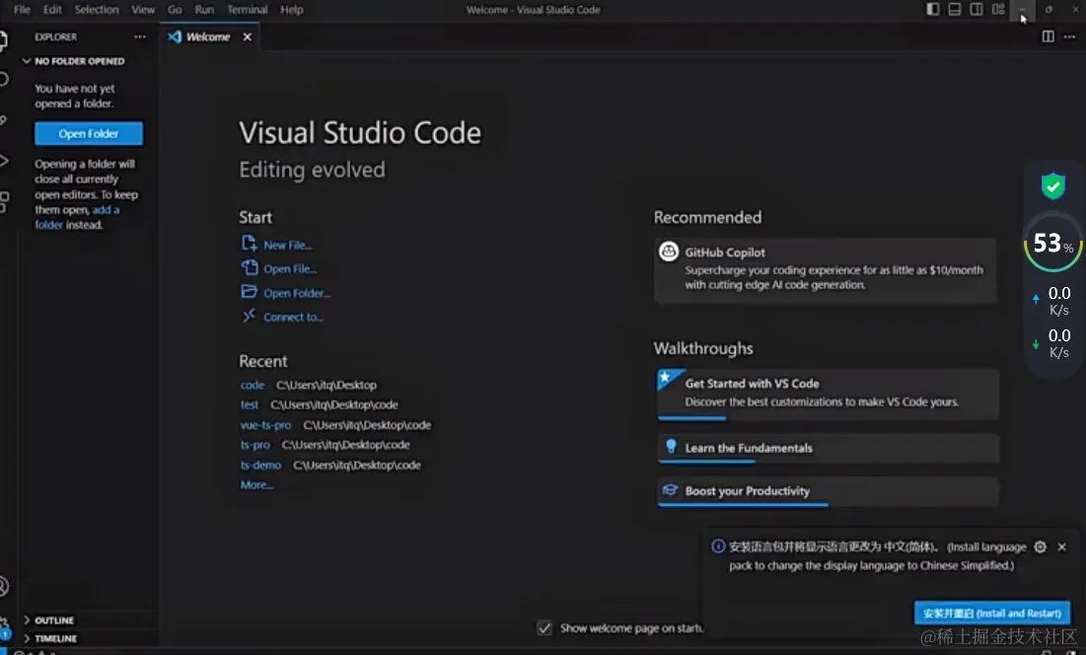Open recent folder 'ts-pro'
This screenshot has width=1086, height=655.
click(x=254, y=445)
